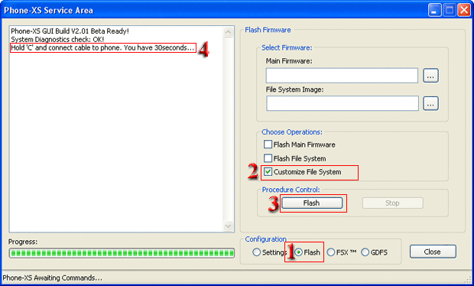Focus the File System Image path field

[x=343, y=104]
